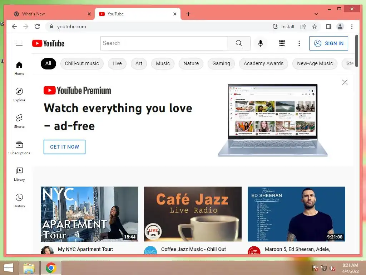
Task: Click the YouTube Premium logo in banner
Action: point(77,91)
